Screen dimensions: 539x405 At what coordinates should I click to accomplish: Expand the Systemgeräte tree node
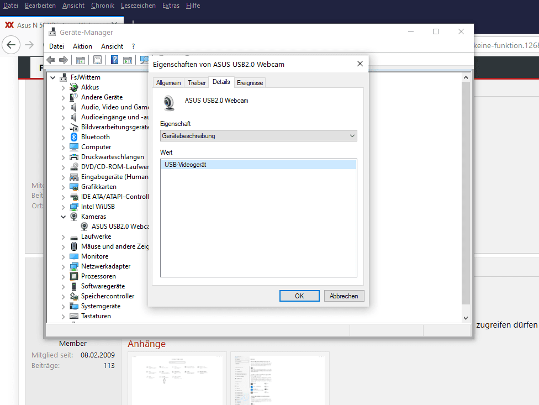(64, 307)
